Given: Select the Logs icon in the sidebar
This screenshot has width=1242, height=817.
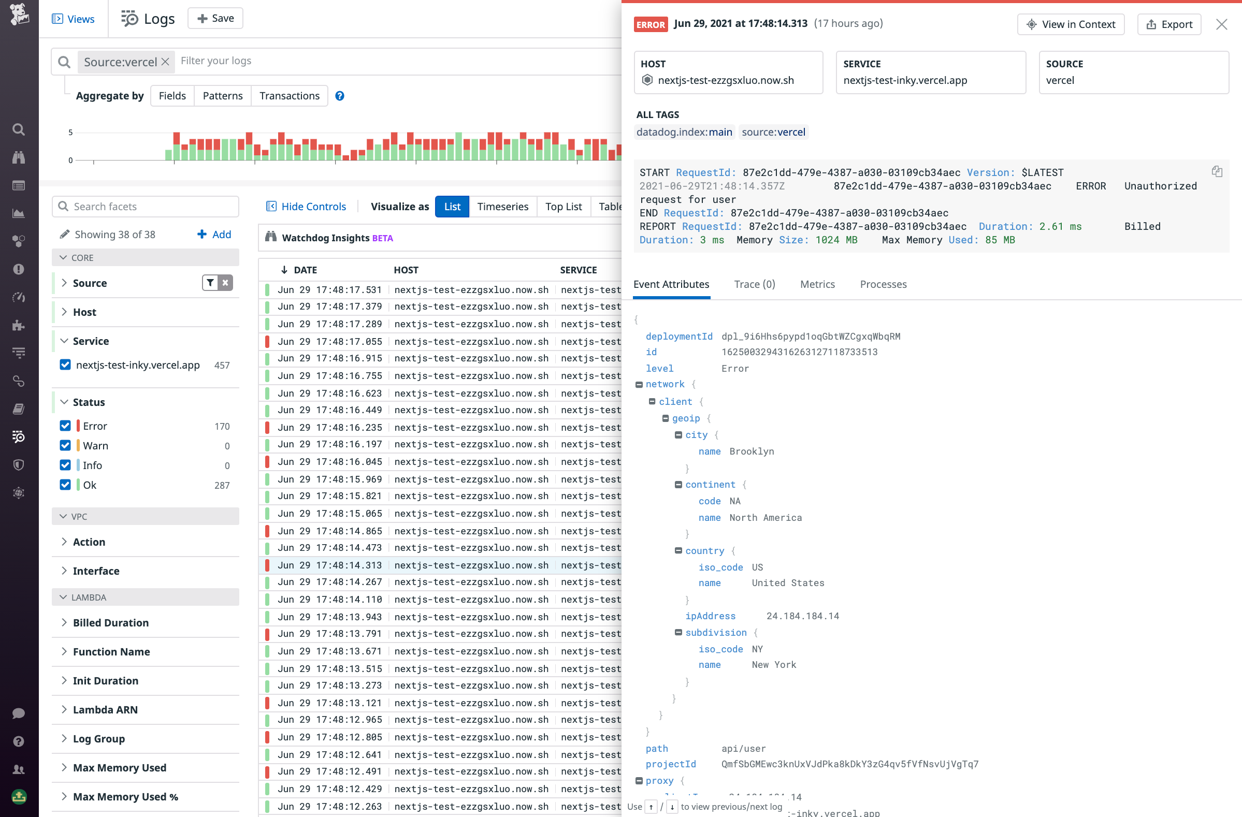Looking at the screenshot, I should 19,437.
